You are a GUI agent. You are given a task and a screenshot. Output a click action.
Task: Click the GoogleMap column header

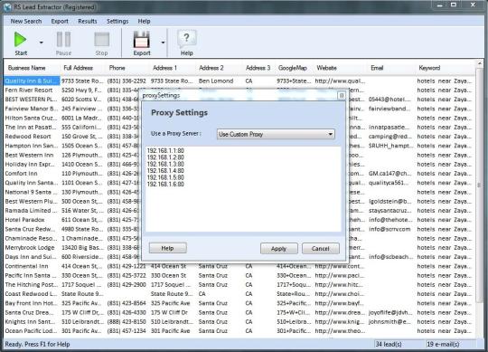click(293, 68)
